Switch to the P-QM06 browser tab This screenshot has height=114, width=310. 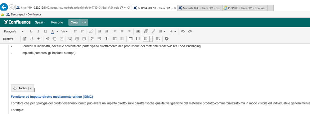(245, 8)
